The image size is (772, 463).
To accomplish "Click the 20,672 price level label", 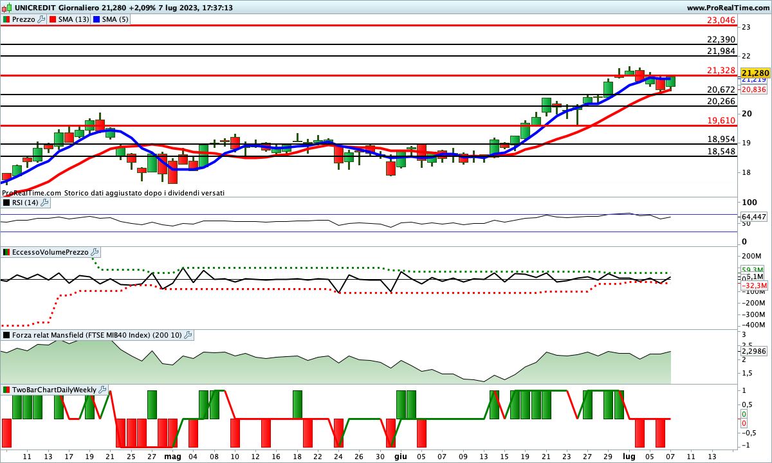I will 721,89.
